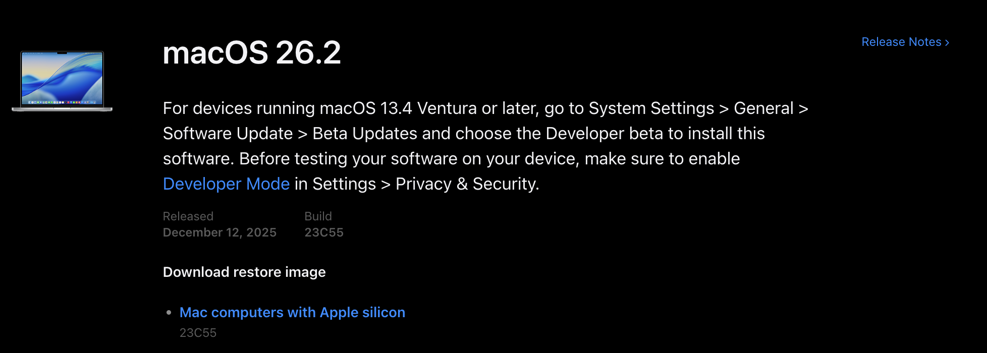Click the Build label
Viewport: 987px width, 353px height.
pyautogui.click(x=318, y=216)
